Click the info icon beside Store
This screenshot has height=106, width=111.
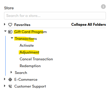pyautogui.click(x=103, y=7)
